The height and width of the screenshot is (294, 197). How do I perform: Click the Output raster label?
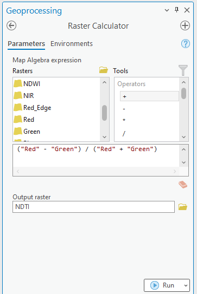[x=31, y=197]
